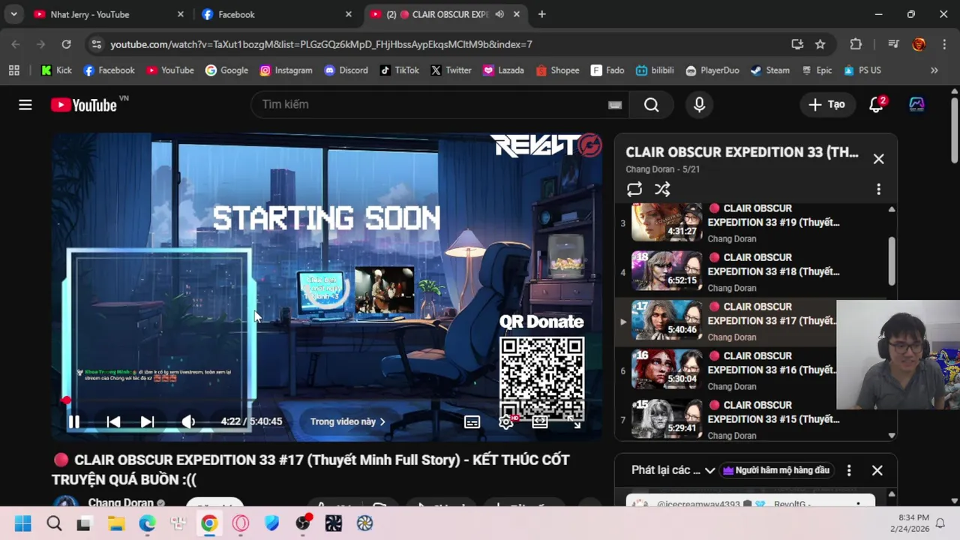Close the playlist panel
This screenshot has width=960, height=540.
pos(878,159)
